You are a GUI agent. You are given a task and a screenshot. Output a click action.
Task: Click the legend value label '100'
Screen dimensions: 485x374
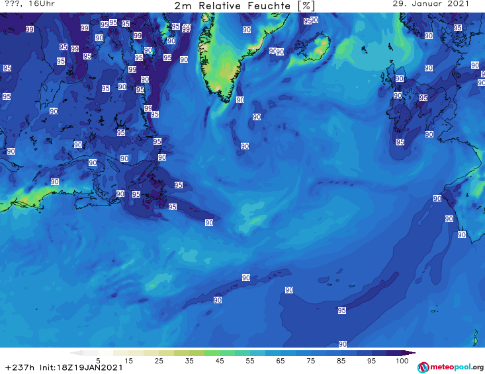pyautogui.click(x=402, y=361)
